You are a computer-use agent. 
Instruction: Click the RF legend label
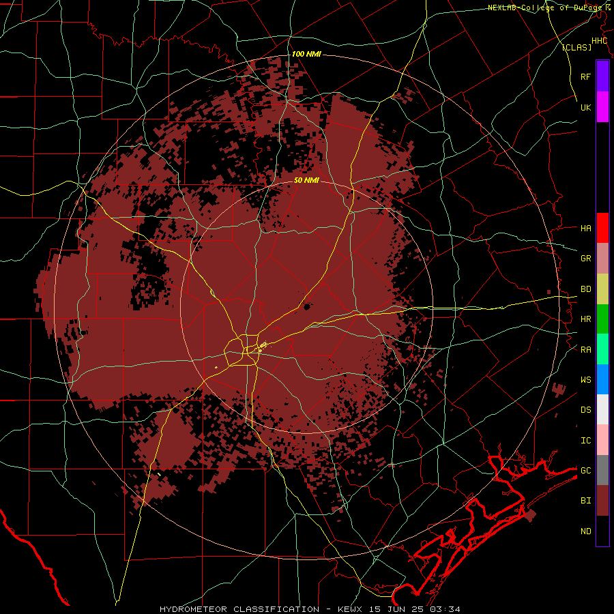[585, 76]
